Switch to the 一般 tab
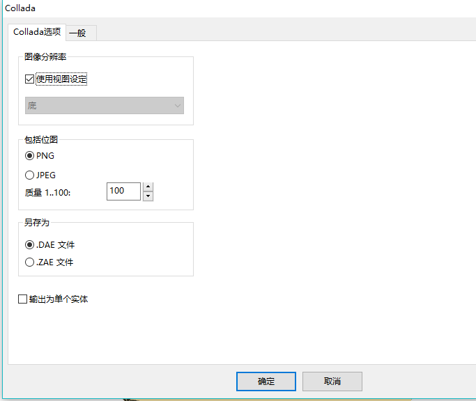Image resolution: width=476 pixels, height=401 pixels. (78, 33)
